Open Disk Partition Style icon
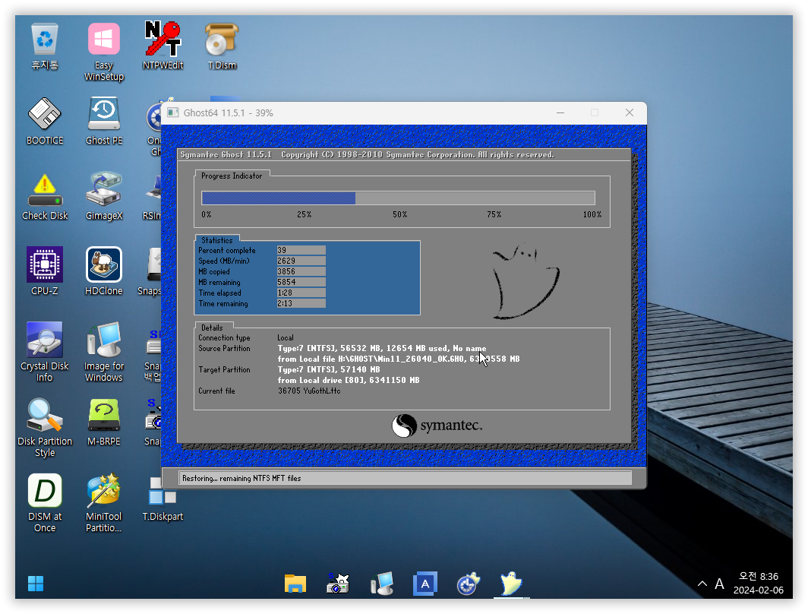The height and width of the screenshot is (614, 808). click(x=45, y=428)
